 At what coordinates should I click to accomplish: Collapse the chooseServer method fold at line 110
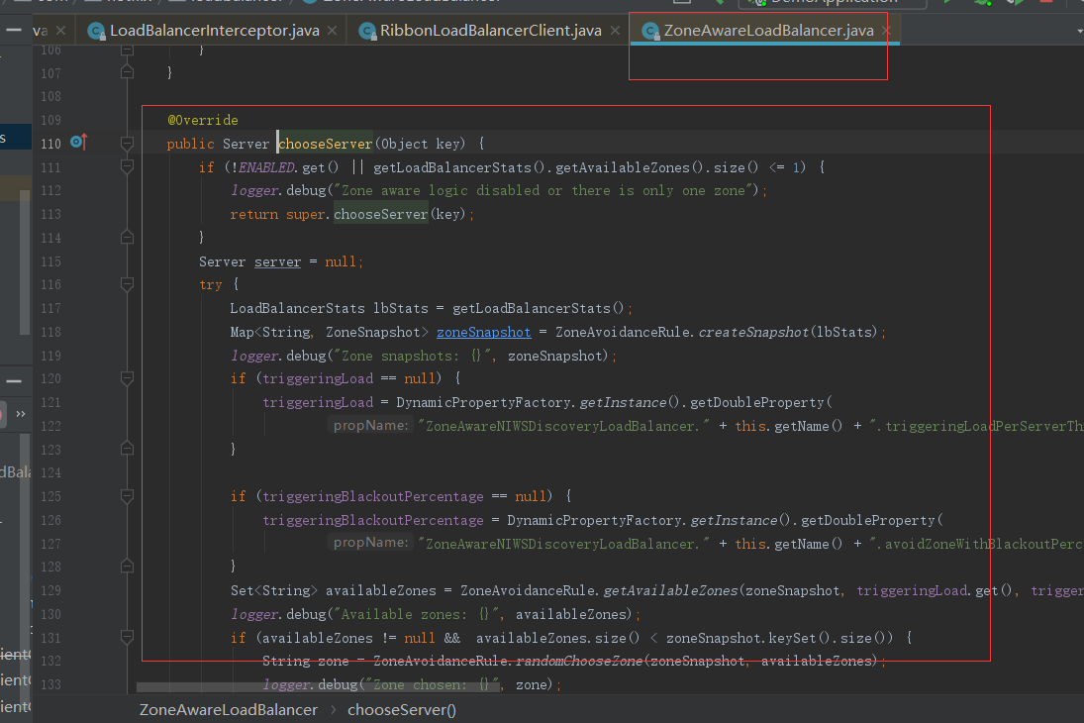click(127, 144)
